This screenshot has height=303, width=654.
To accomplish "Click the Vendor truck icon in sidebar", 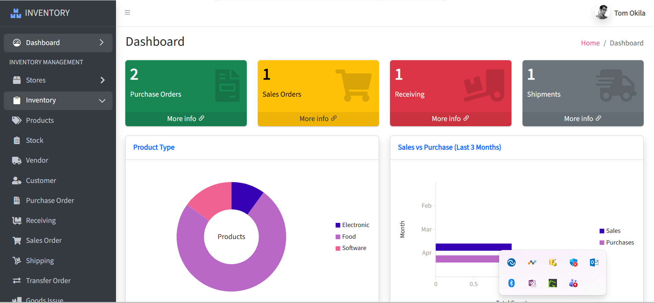I will (17, 160).
